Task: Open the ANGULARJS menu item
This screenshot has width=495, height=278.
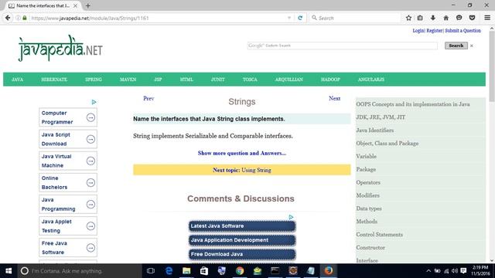Action: (x=371, y=80)
